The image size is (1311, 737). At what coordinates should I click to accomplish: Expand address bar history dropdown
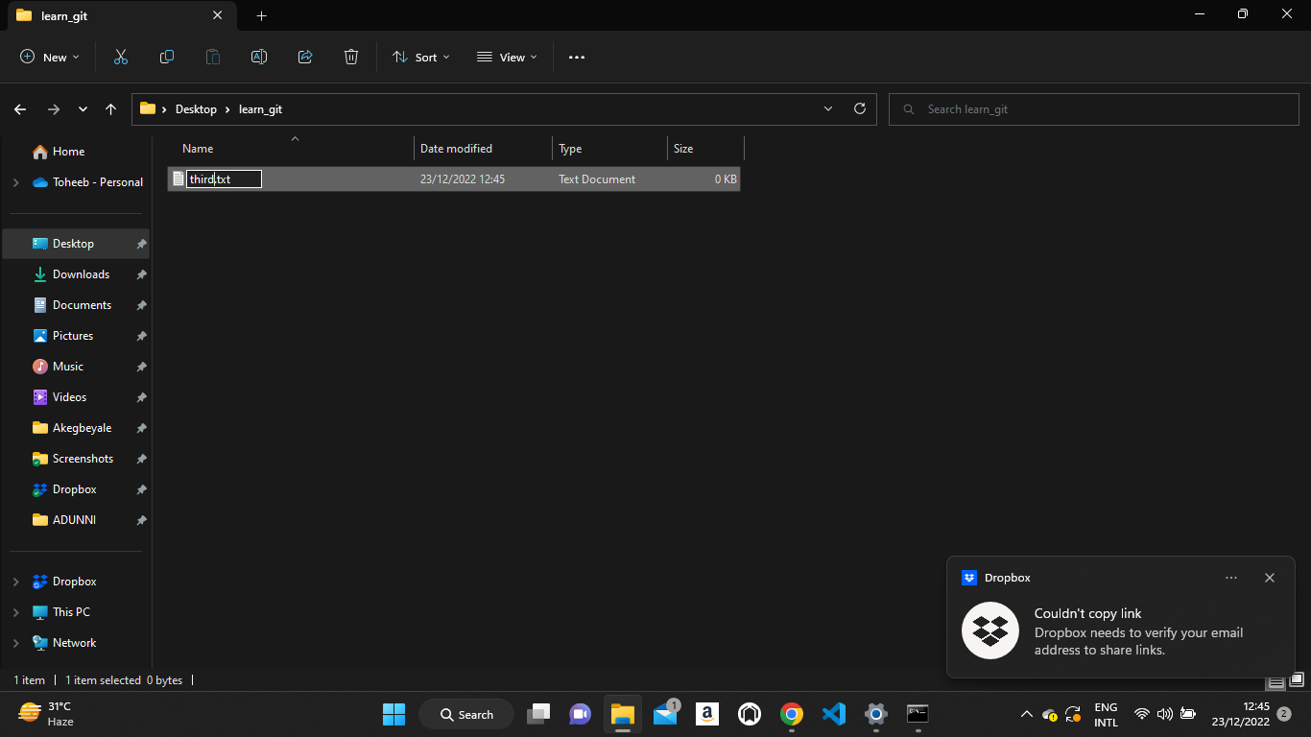click(828, 109)
